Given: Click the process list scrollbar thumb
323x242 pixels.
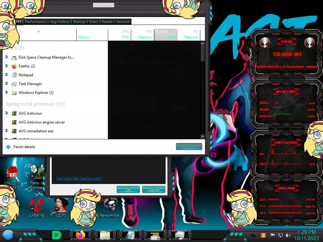Looking at the screenshot, I should [x=203, y=54].
